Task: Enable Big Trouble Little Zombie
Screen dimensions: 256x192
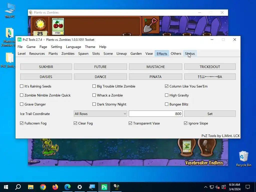Action: [94, 86]
